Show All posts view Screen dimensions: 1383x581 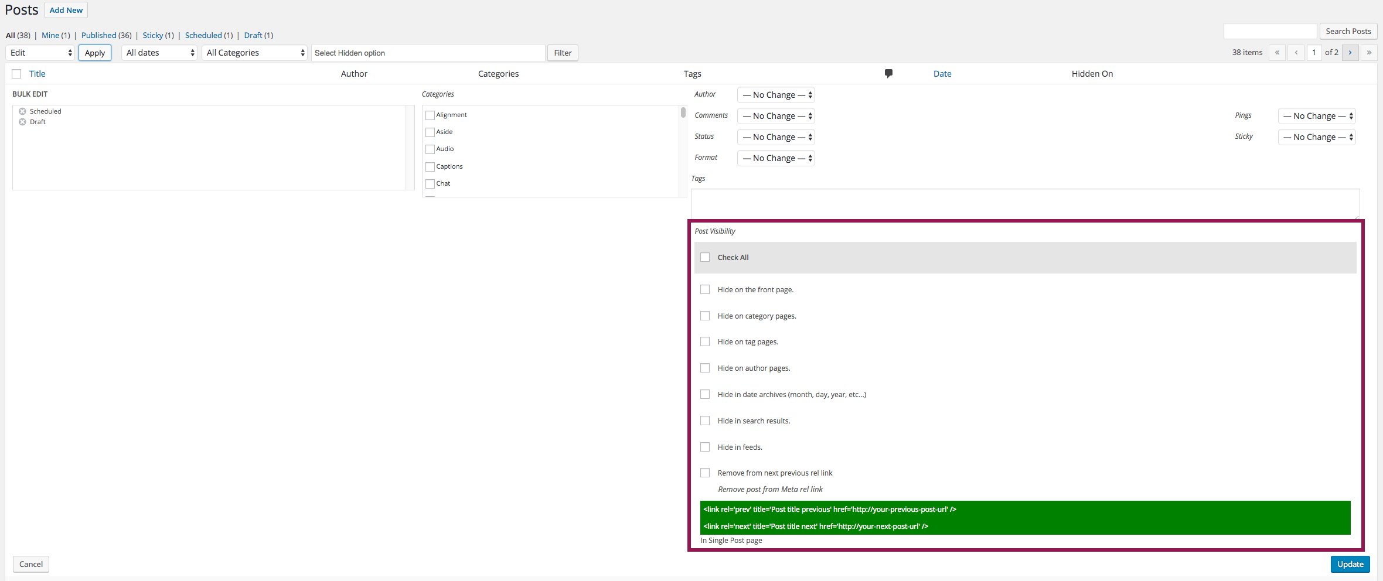pyautogui.click(x=11, y=35)
